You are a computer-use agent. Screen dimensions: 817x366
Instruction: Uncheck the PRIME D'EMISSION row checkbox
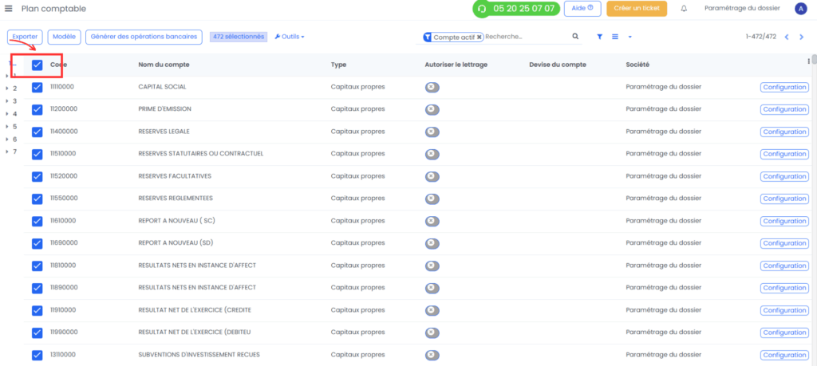tap(37, 109)
